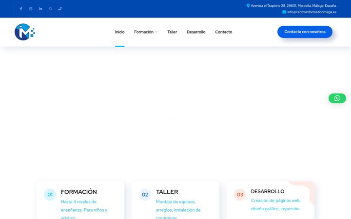
Task: Open the floating green WhatsApp button
Action: 337,98
